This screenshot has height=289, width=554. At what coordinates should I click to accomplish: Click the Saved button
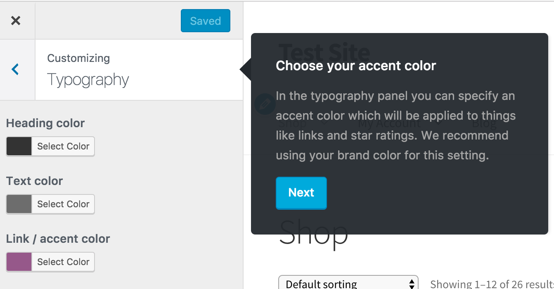[x=206, y=21]
